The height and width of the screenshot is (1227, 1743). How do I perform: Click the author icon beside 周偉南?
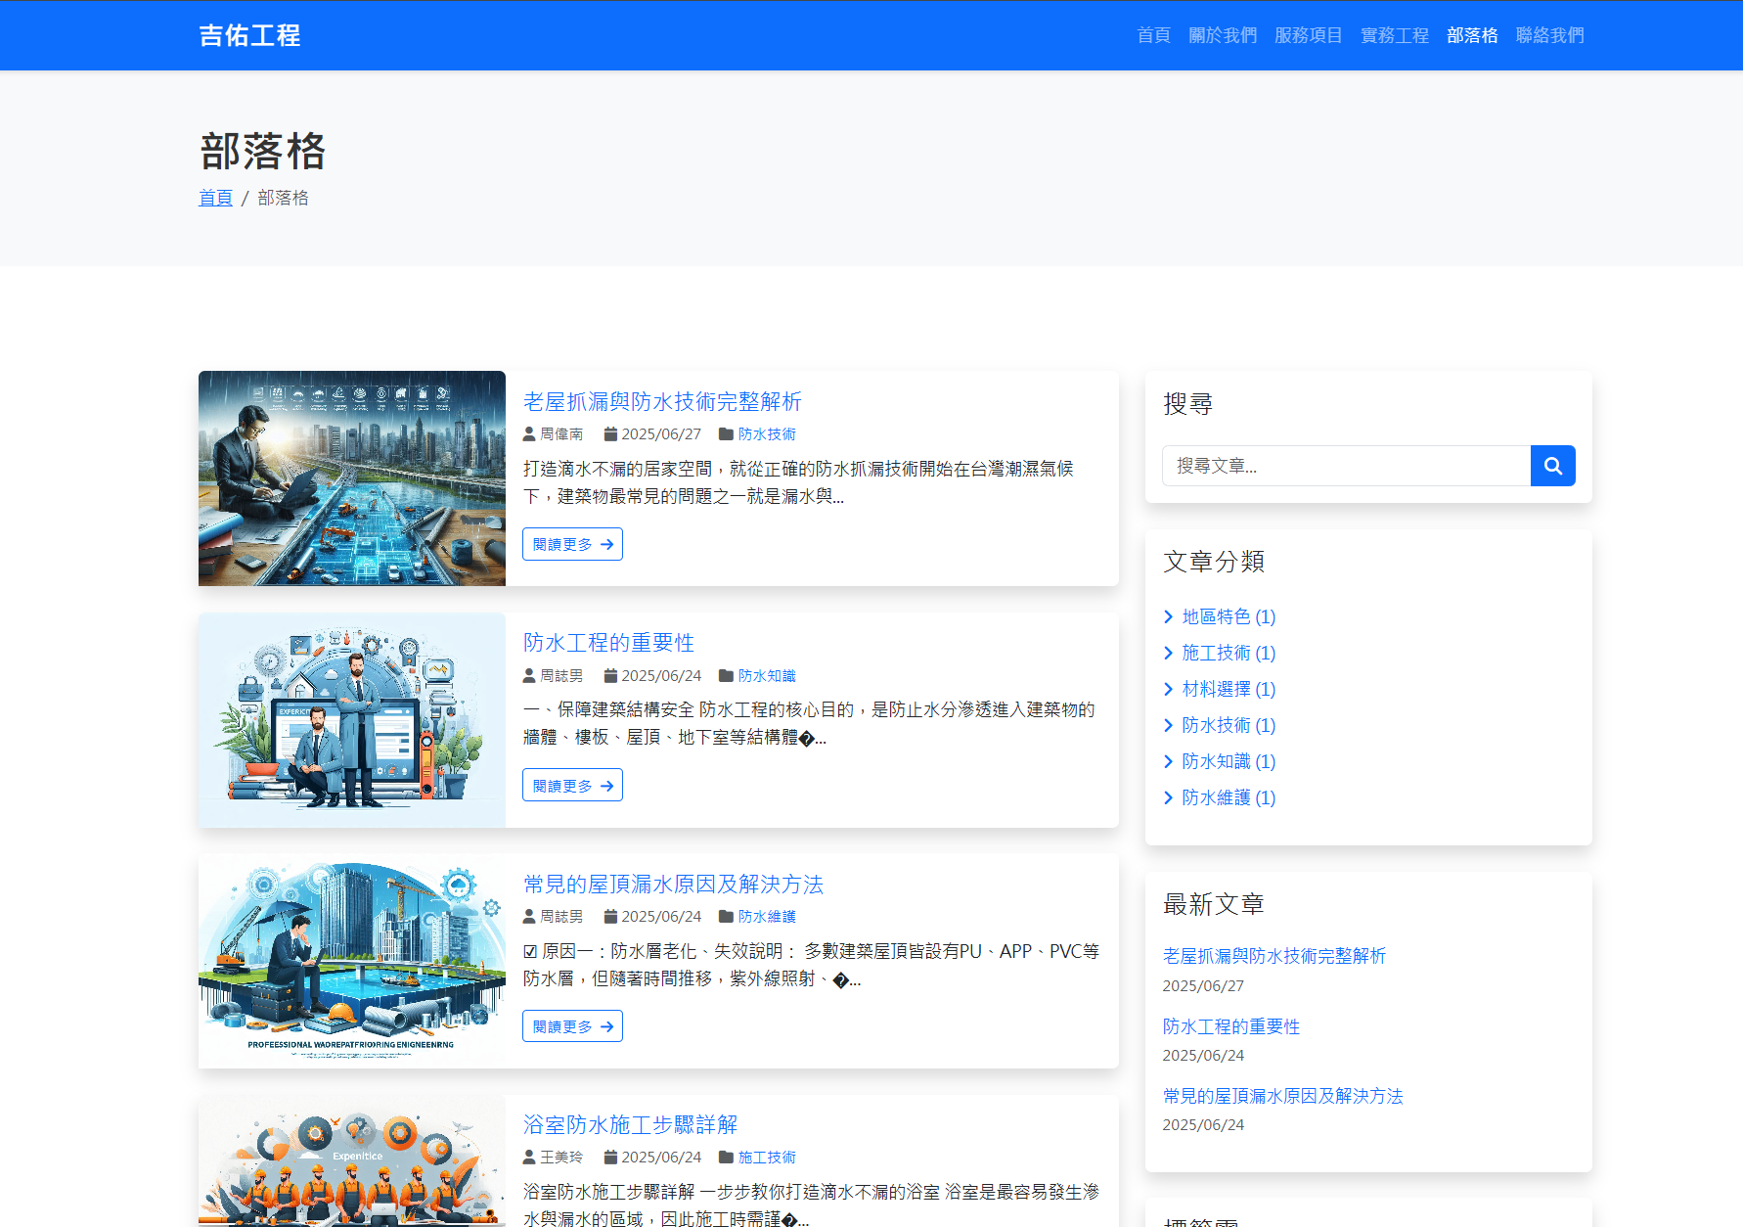(x=528, y=434)
